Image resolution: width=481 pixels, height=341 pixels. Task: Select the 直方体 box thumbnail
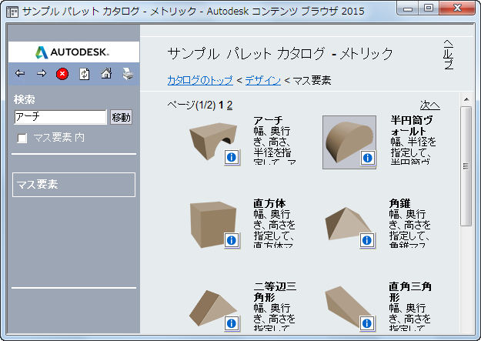(x=213, y=224)
